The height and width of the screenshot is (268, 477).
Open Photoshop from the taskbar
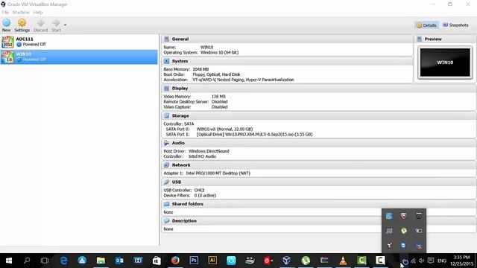pos(194,261)
